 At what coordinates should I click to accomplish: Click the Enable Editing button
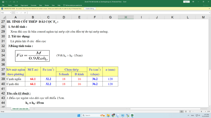(x=90, y=9)
